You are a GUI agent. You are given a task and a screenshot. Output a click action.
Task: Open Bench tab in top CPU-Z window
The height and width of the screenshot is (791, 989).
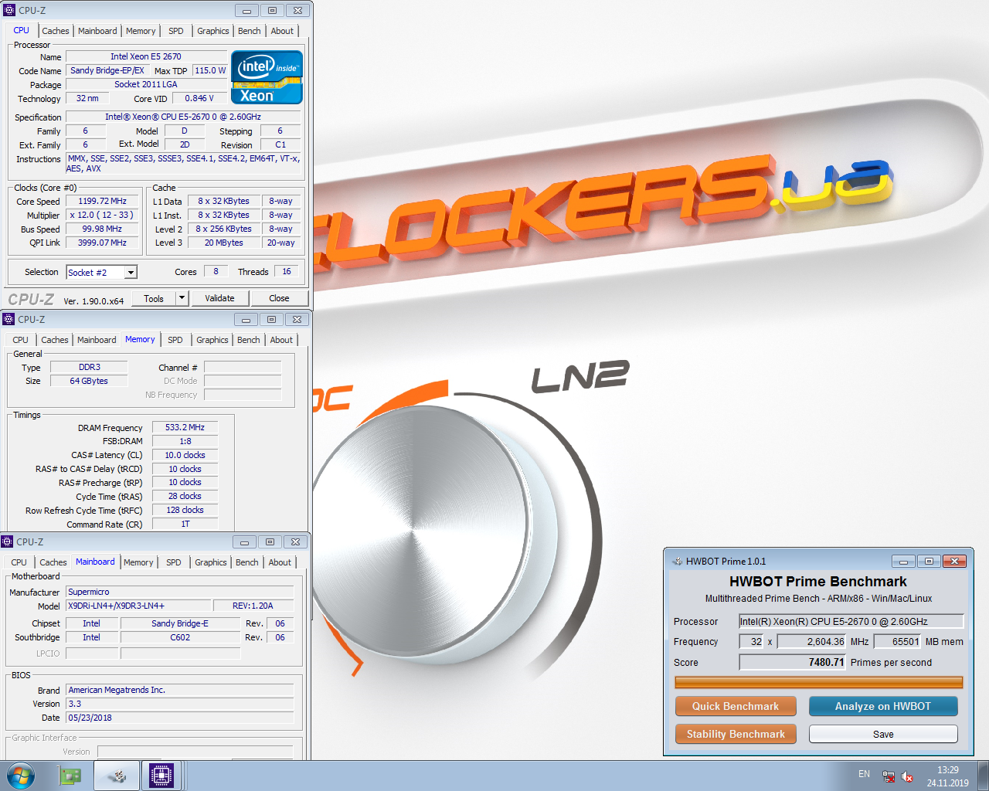tap(249, 31)
